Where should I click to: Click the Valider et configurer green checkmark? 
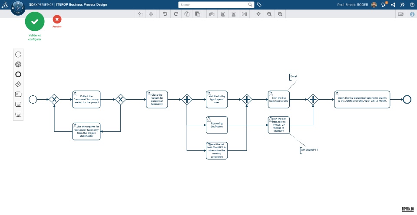point(35,22)
